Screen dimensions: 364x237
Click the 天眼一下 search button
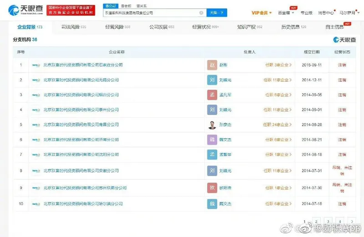click(217, 13)
